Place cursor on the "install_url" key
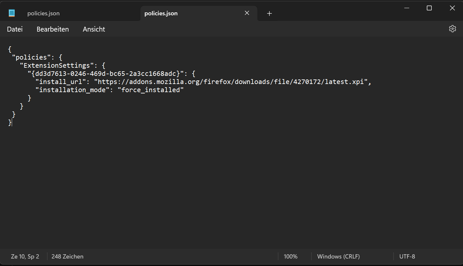Viewport: 463px width, 266px height. [61, 82]
